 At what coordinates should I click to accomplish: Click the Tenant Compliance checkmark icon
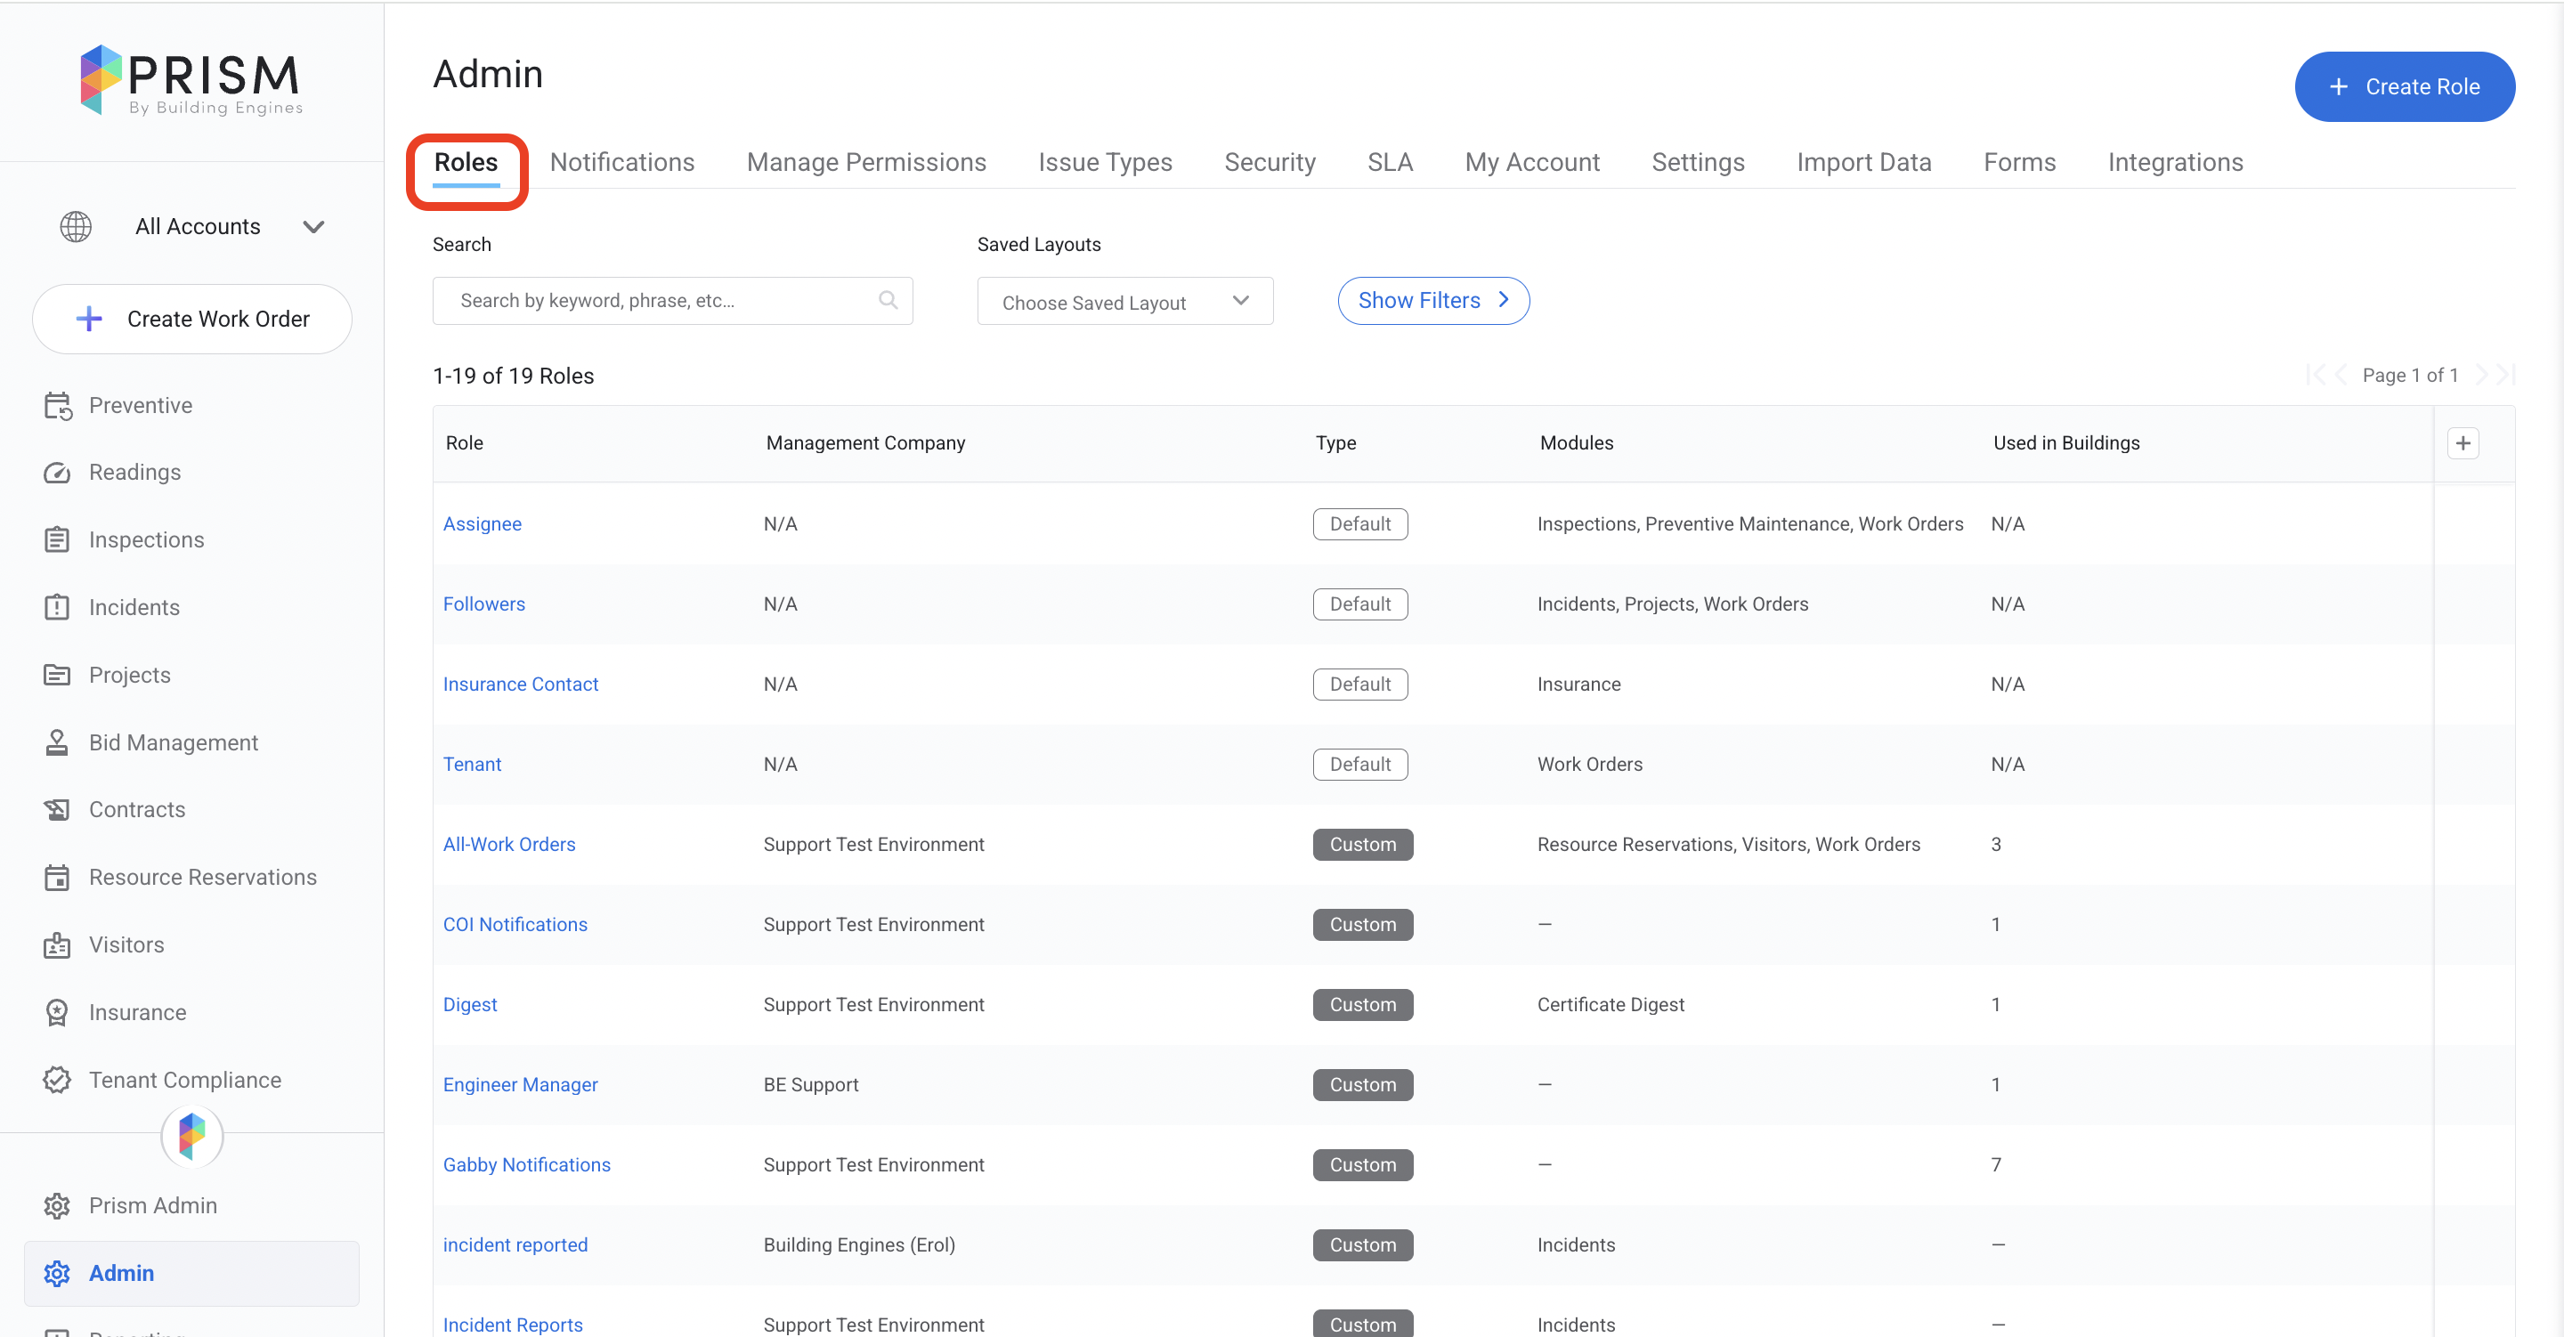(x=57, y=1080)
